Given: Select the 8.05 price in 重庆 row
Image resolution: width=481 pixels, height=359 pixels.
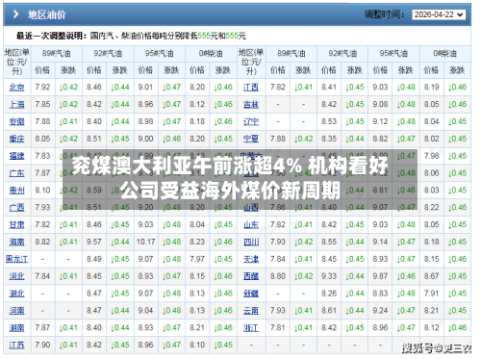Looking at the screenshot, I should [42, 139].
